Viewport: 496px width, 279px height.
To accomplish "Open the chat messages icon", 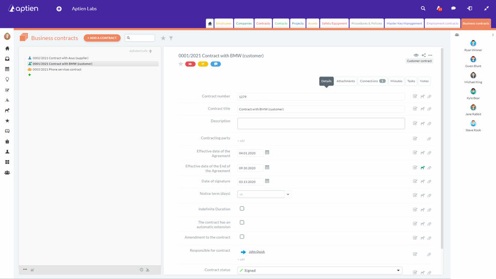I will tap(453, 9).
